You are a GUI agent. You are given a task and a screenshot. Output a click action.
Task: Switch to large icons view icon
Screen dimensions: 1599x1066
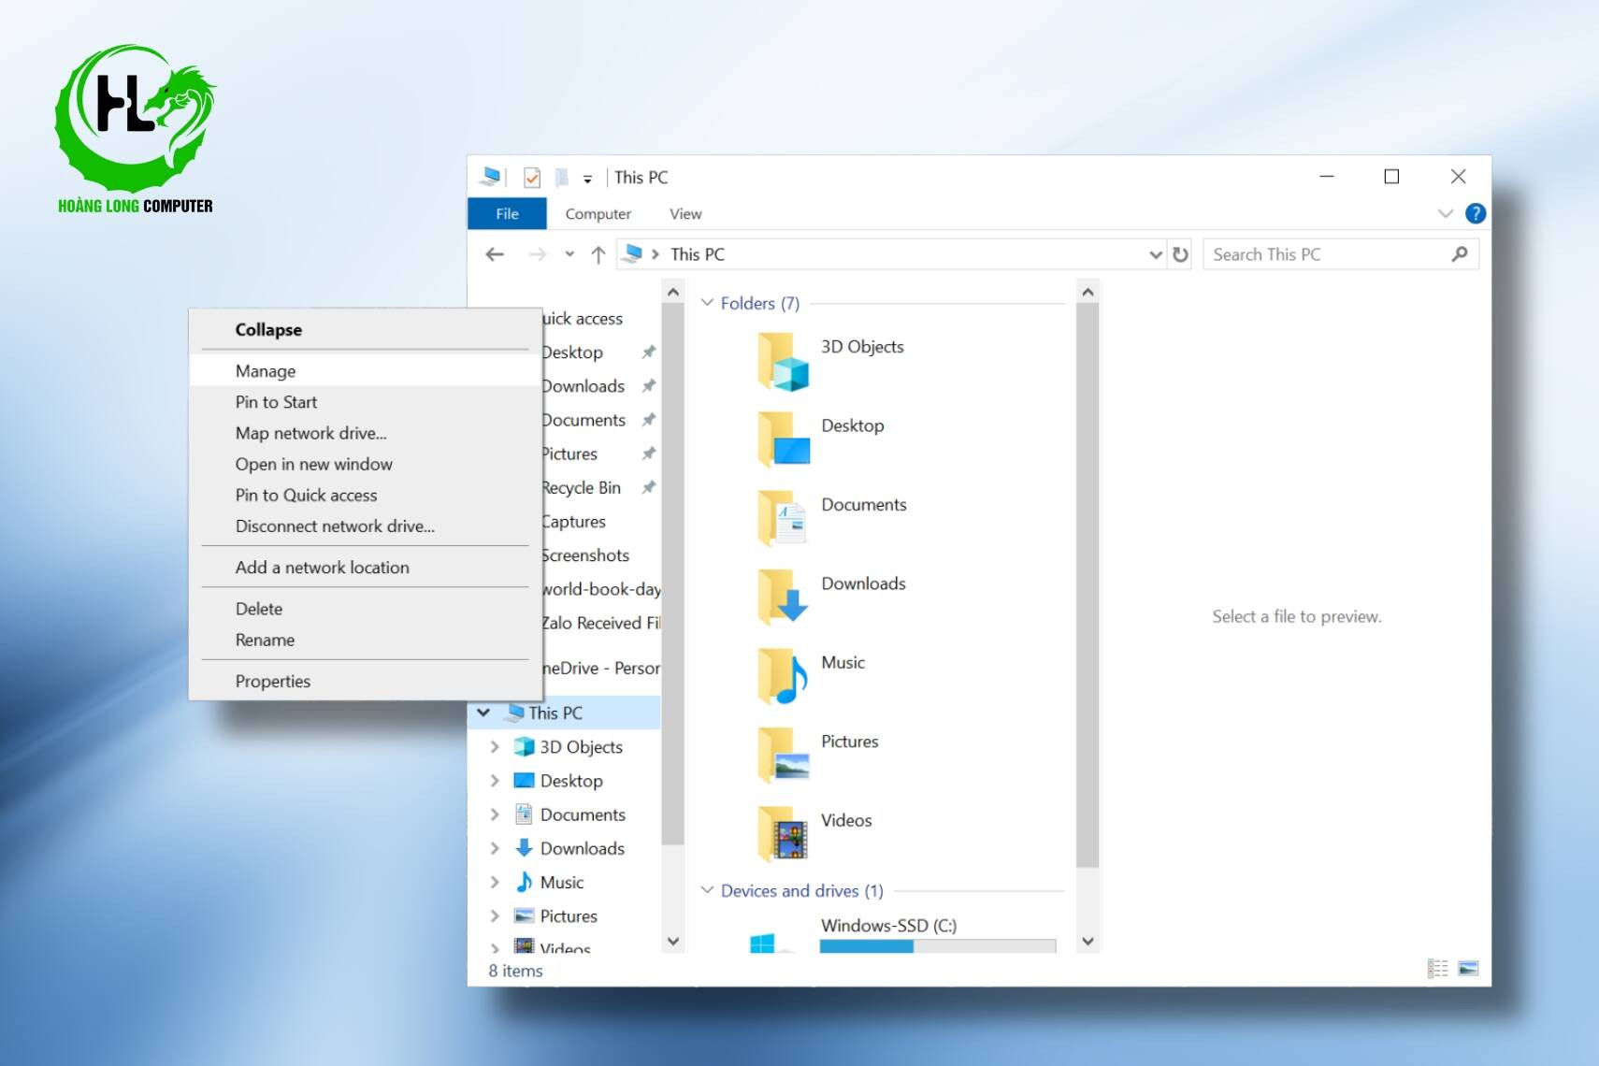coord(1469,969)
